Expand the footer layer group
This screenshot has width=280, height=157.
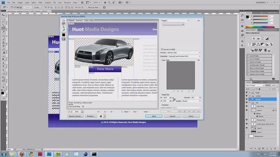250,92
